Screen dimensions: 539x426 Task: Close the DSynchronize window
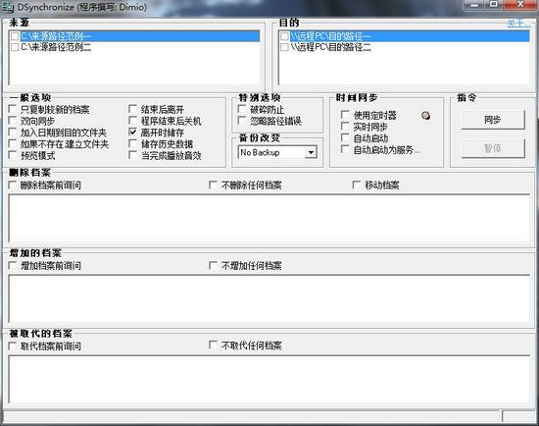click(x=520, y=5)
